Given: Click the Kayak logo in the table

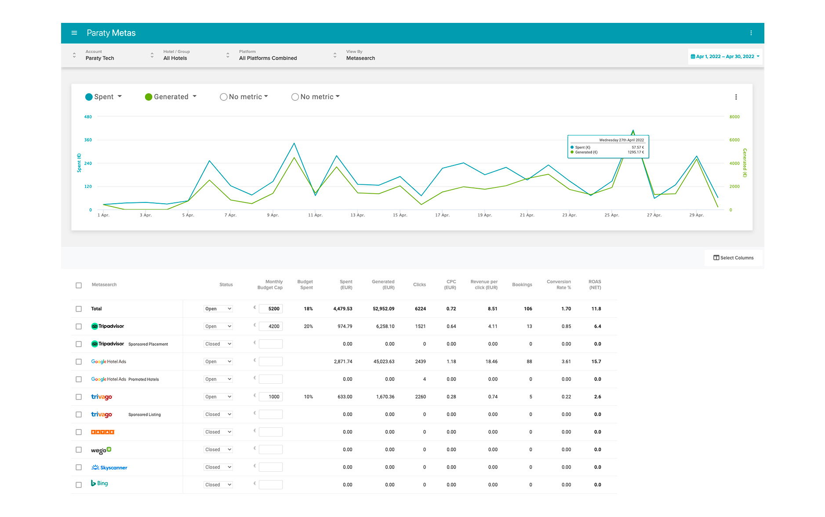Looking at the screenshot, I should point(102,432).
